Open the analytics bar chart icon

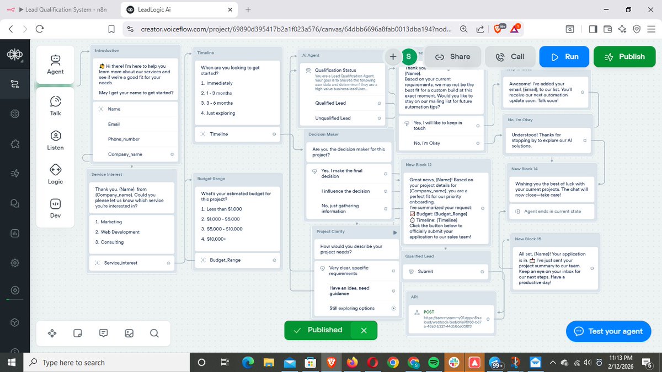tap(14, 233)
